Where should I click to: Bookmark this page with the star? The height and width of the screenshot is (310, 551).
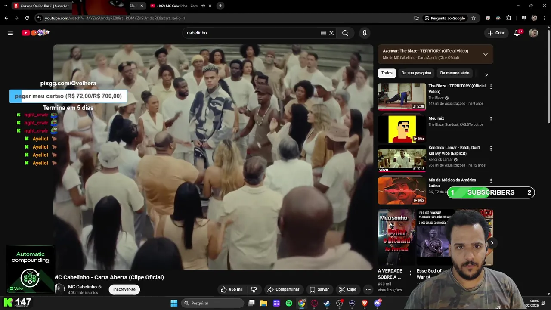tap(474, 18)
